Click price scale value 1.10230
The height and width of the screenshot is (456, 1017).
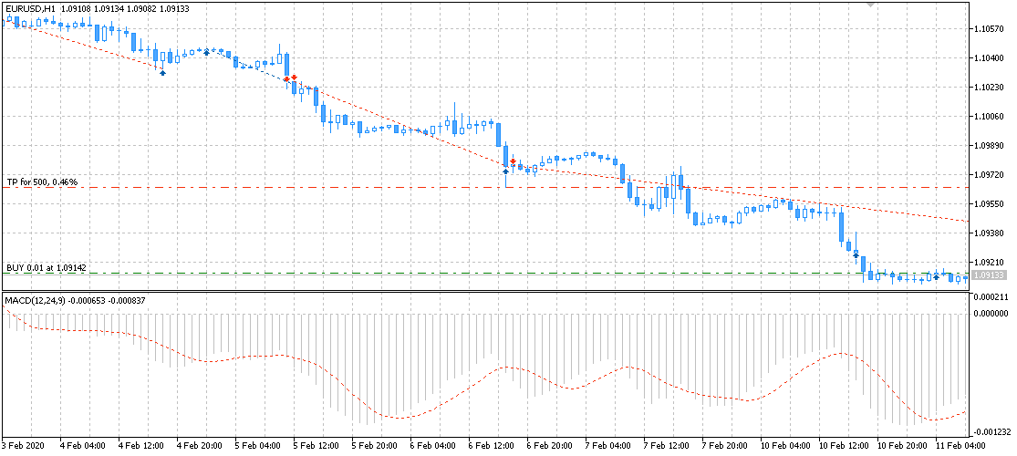[x=989, y=87]
